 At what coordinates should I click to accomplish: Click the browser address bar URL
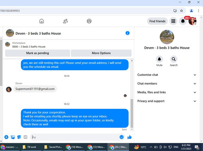click(x=10, y=11)
